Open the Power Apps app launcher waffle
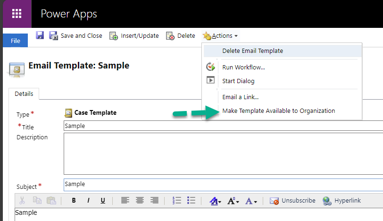The width and height of the screenshot is (383, 221). pos(17,14)
